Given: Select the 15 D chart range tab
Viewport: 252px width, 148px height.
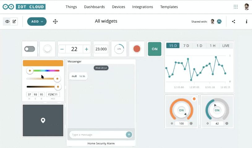Looking at the screenshot, I should (173, 46).
